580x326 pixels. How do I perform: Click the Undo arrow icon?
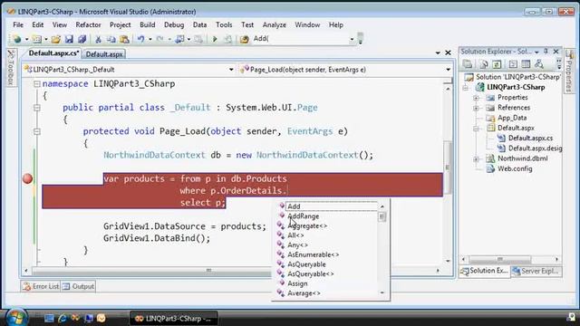(x=141, y=39)
